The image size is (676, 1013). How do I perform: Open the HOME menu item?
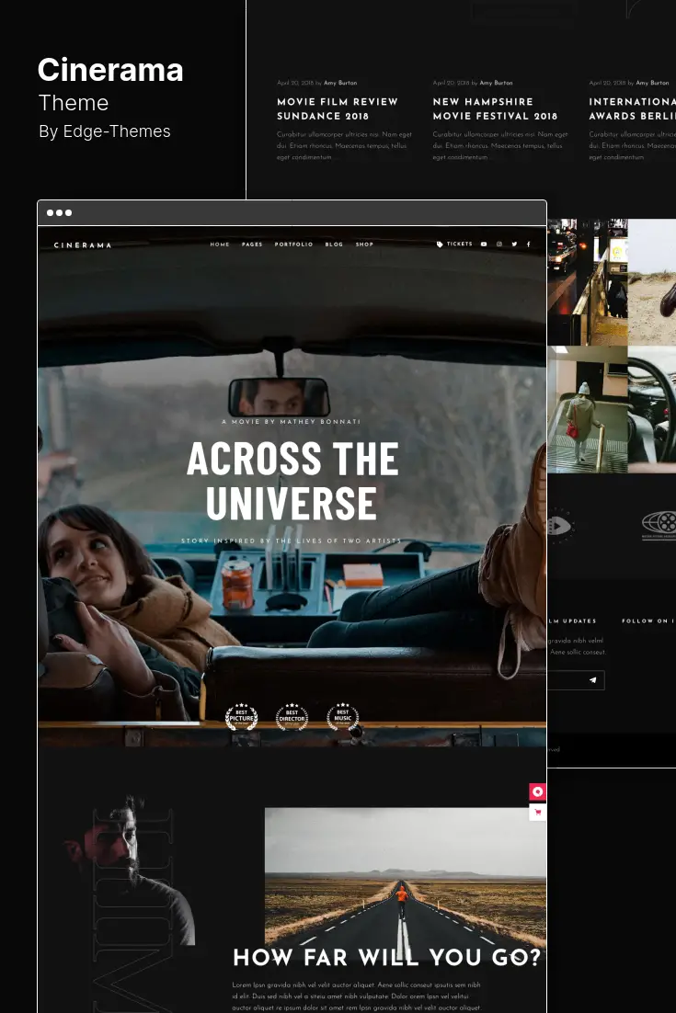220,245
